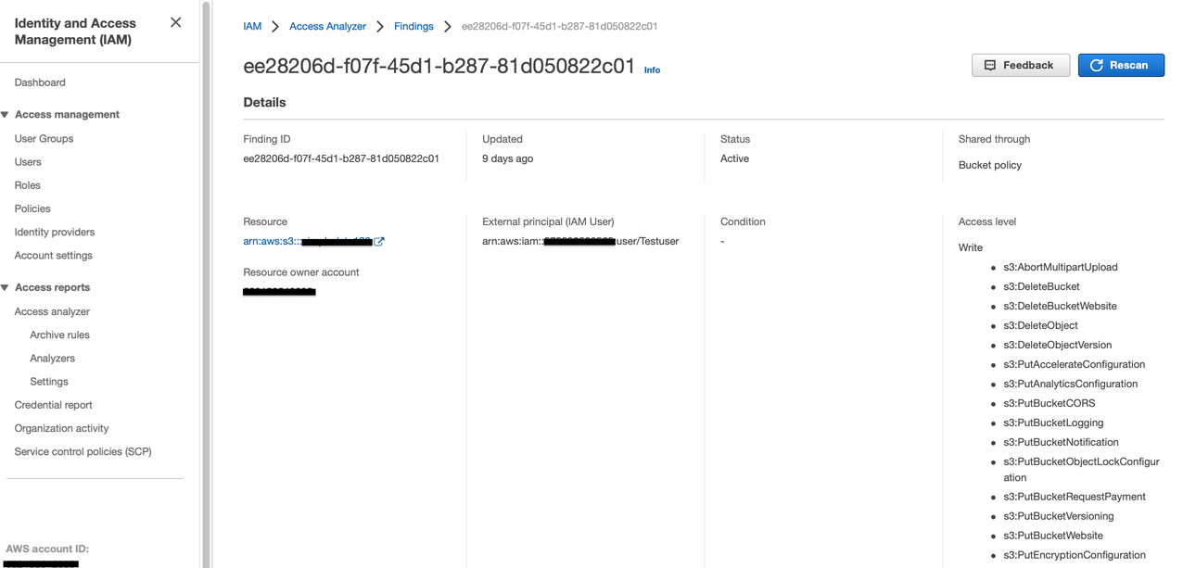The image size is (1183, 568).
Task: Open the Credential report page
Action: coord(53,404)
